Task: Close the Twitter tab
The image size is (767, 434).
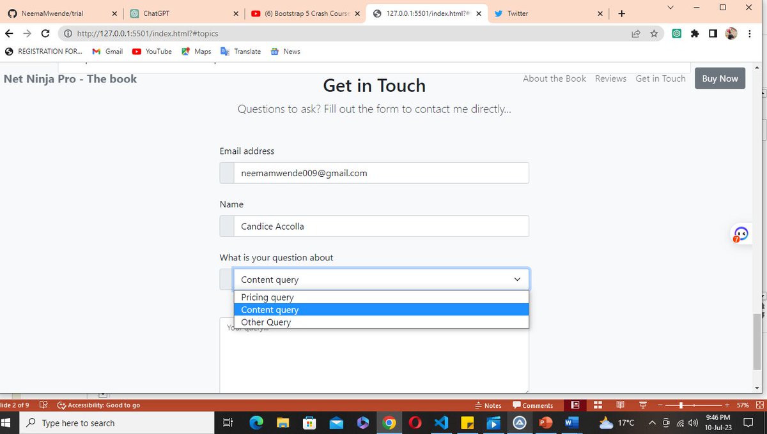Action: point(600,13)
